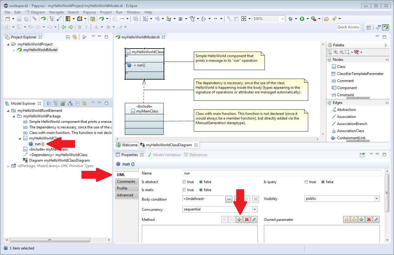Screen dimensions: 394x255
Task: Click + run() operation in class diagram
Action: 139,65
